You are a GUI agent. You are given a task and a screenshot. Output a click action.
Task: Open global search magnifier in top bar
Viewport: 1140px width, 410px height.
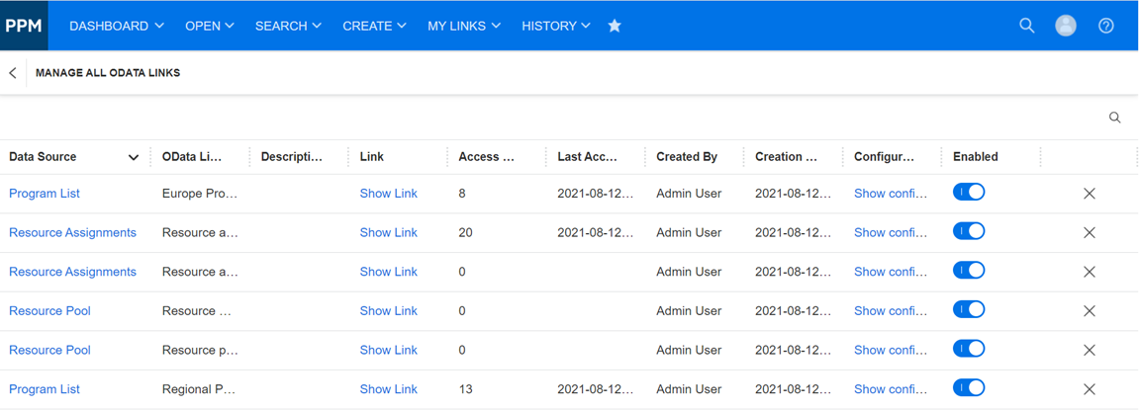click(1027, 26)
